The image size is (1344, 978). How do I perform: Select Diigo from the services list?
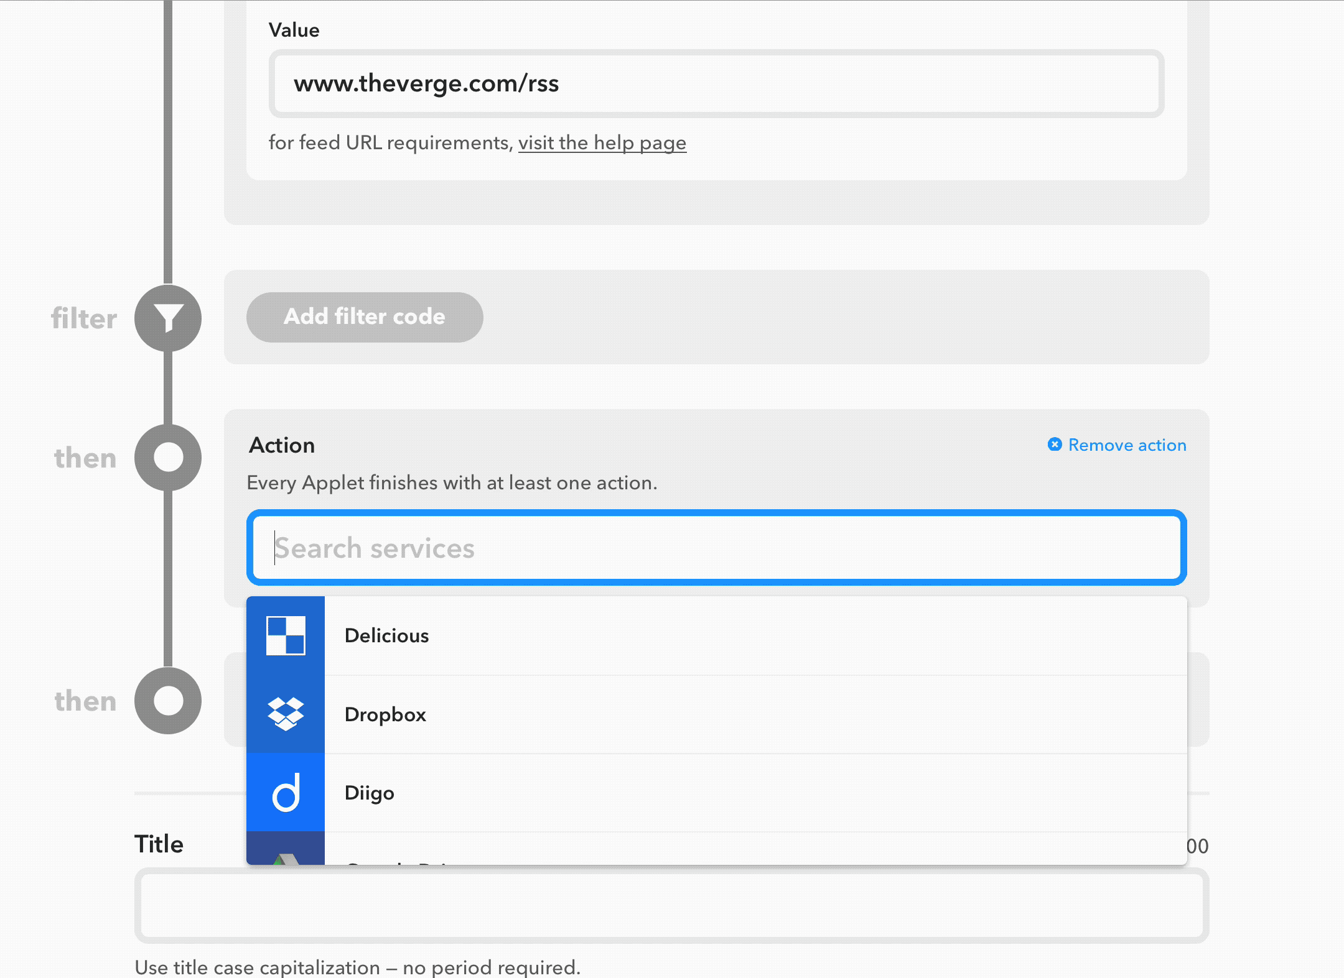(717, 793)
